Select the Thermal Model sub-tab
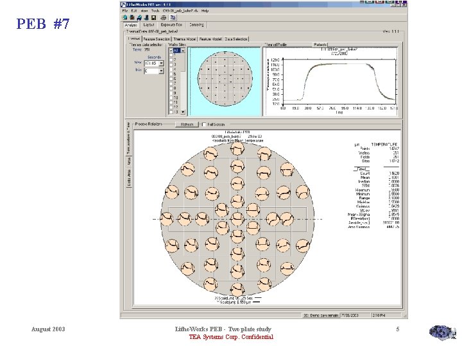This screenshot has width=462, height=346. click(x=184, y=39)
